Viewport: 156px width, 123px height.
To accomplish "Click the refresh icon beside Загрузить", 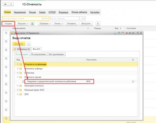I will [33, 23].
